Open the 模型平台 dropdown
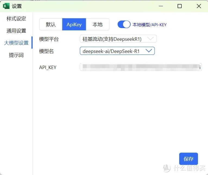Screen dimensions: 208x175 pos(118,39)
